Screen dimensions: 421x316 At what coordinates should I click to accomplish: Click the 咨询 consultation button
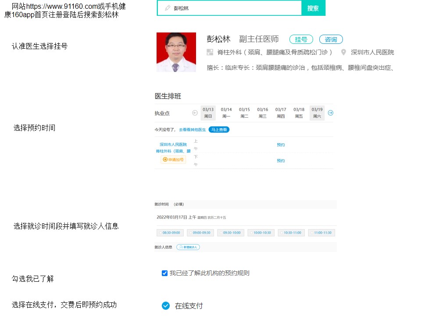tap(331, 39)
